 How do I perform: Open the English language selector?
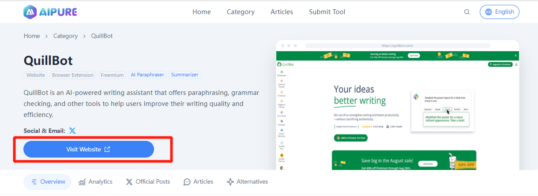coord(500,12)
